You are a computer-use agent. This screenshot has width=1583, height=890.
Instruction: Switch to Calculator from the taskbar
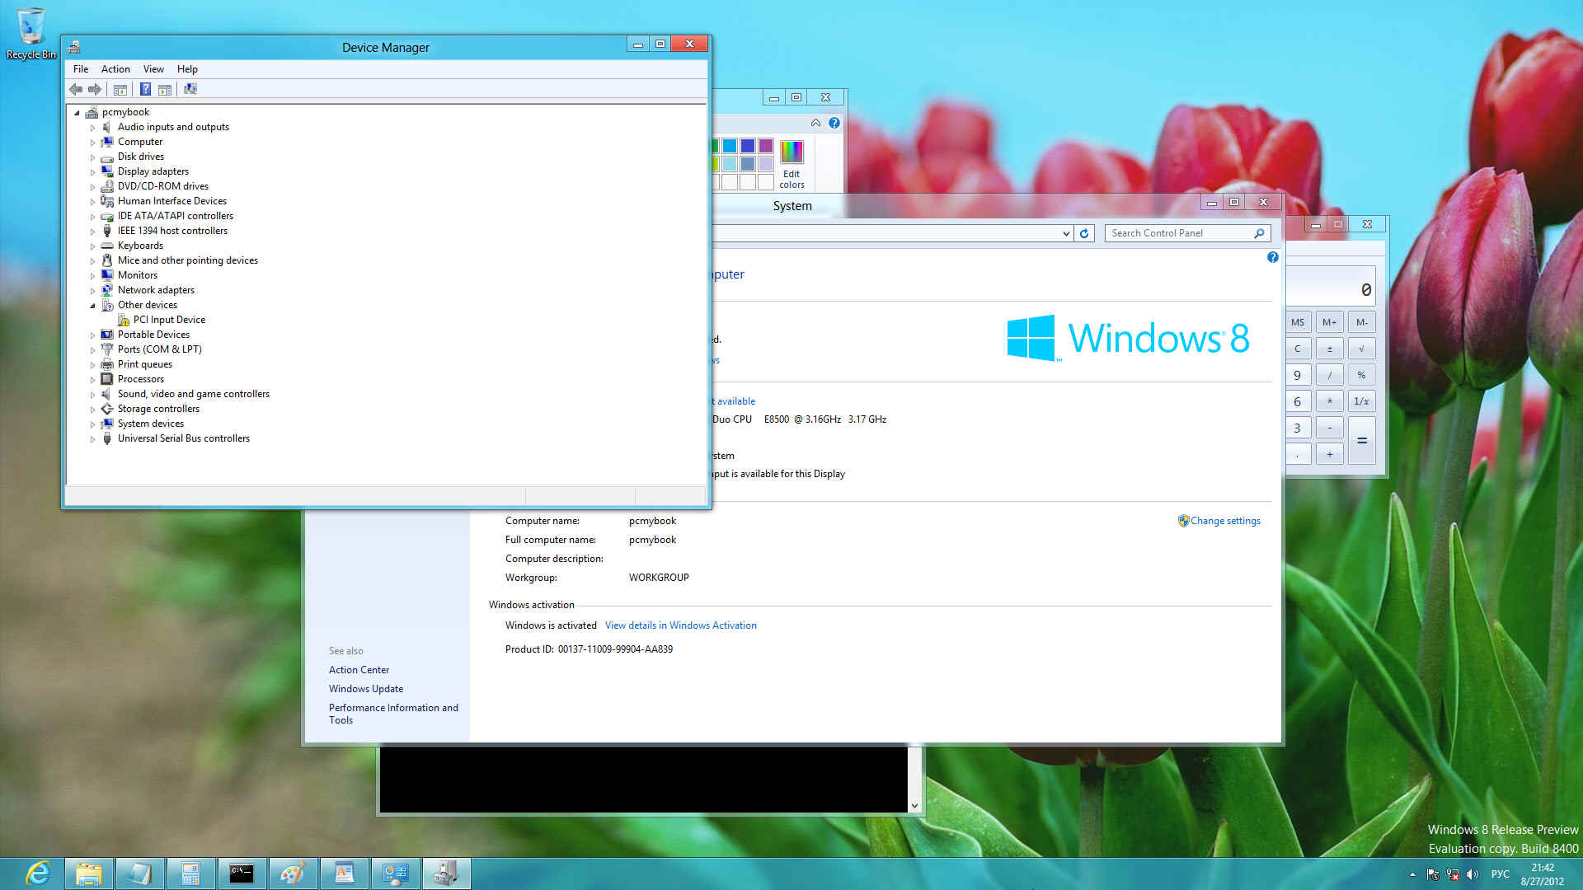pos(190,874)
